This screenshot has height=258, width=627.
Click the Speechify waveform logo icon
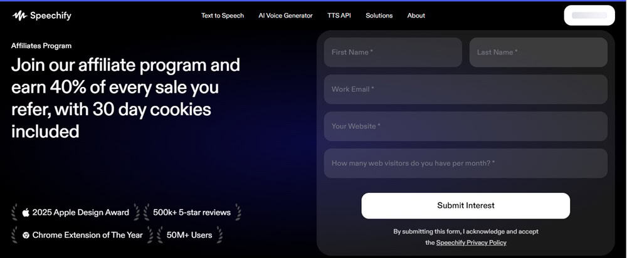click(x=19, y=16)
